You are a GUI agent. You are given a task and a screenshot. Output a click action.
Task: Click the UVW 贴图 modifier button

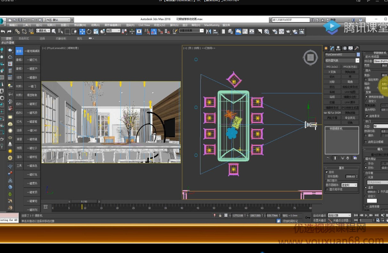pos(350,92)
